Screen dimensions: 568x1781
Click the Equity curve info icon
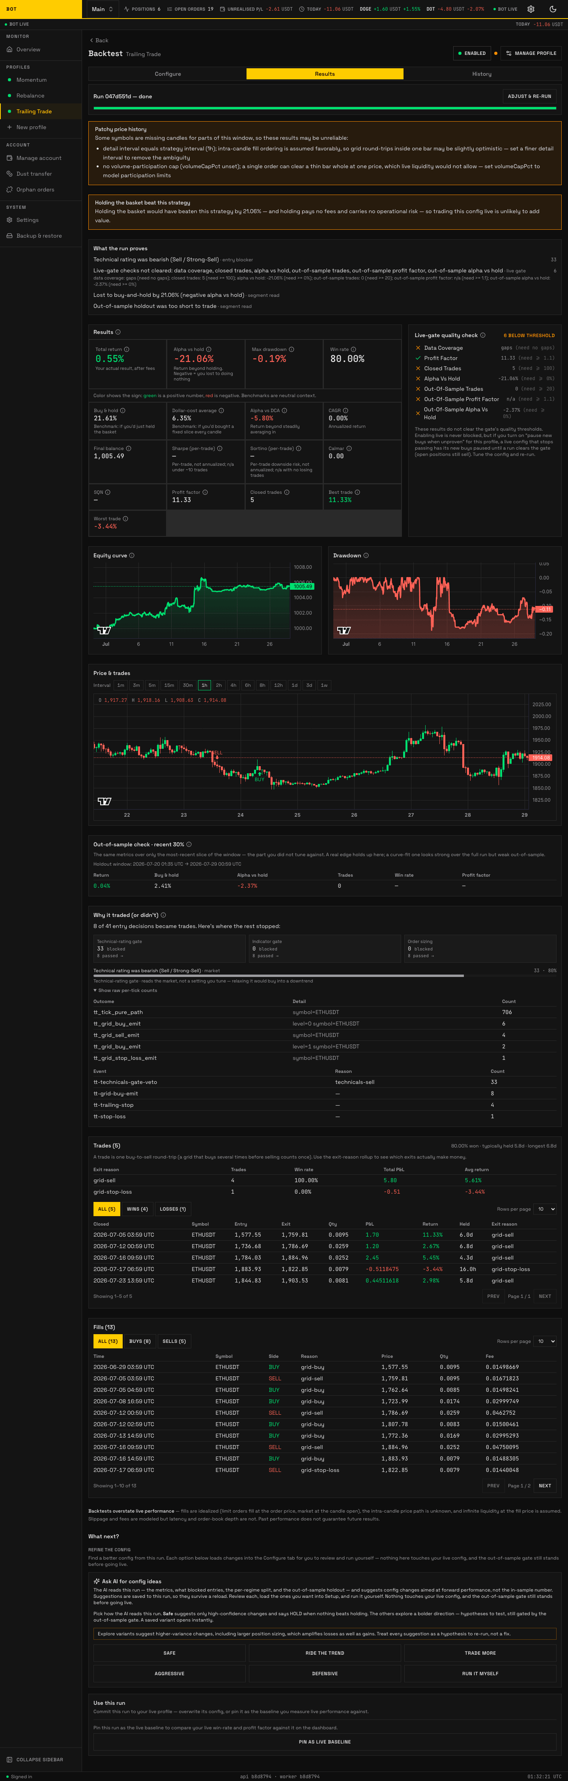click(132, 555)
